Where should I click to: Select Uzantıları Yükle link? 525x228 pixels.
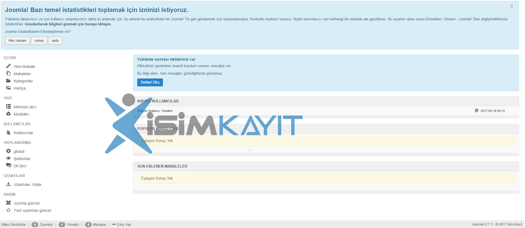click(28, 185)
